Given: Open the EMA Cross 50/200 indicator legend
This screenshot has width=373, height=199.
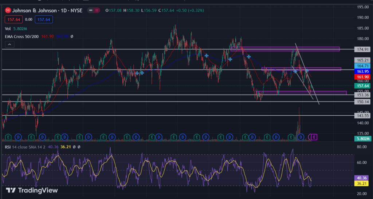Looking at the screenshot, I should 21,37.
